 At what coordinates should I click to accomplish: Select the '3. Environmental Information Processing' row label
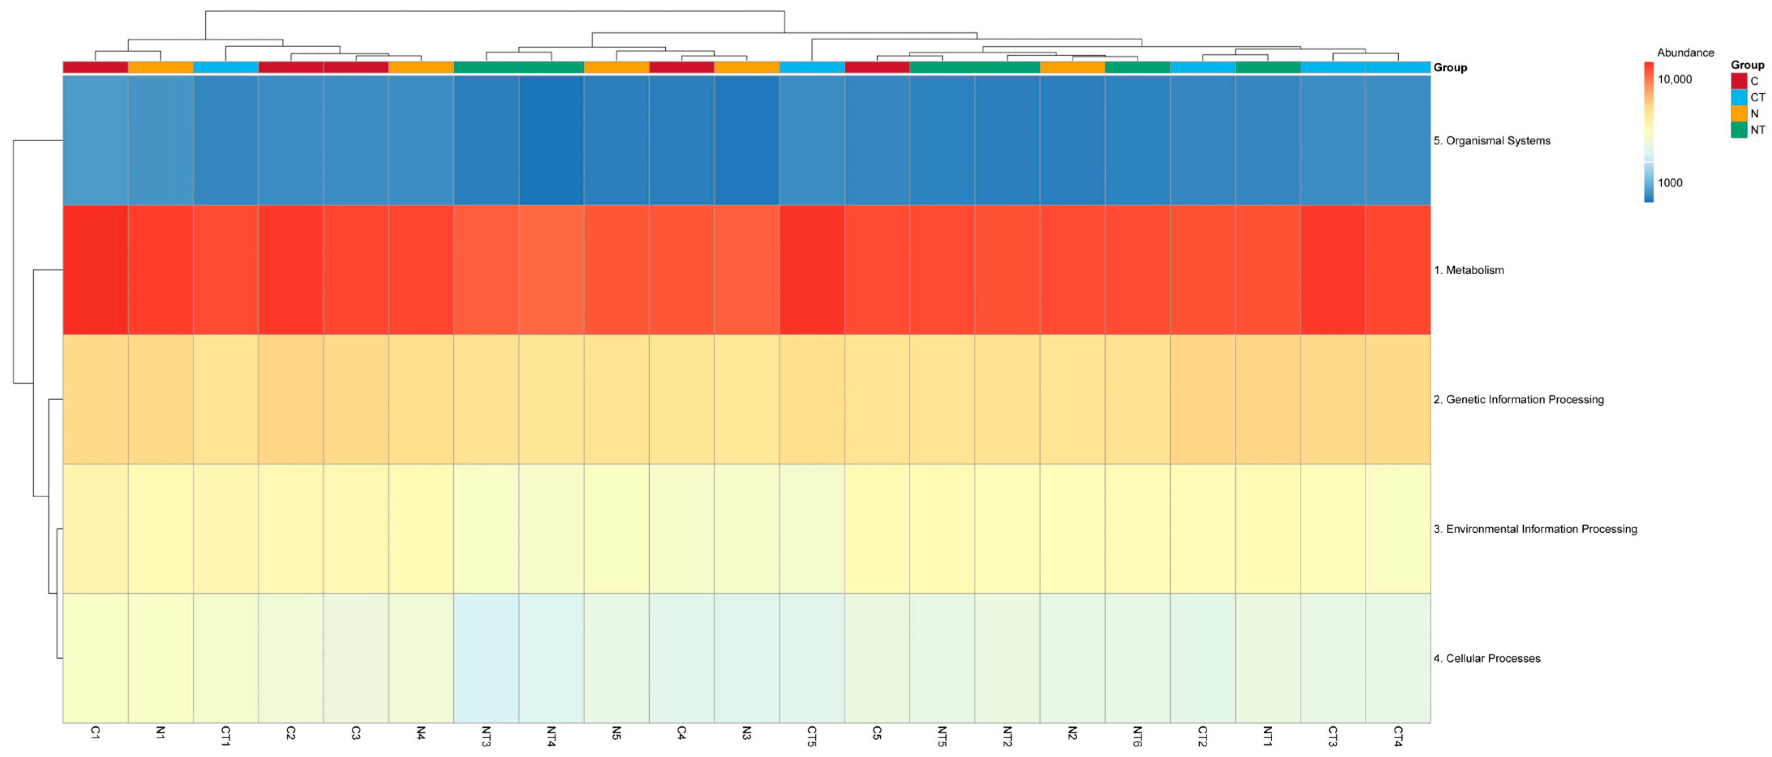click(1535, 529)
